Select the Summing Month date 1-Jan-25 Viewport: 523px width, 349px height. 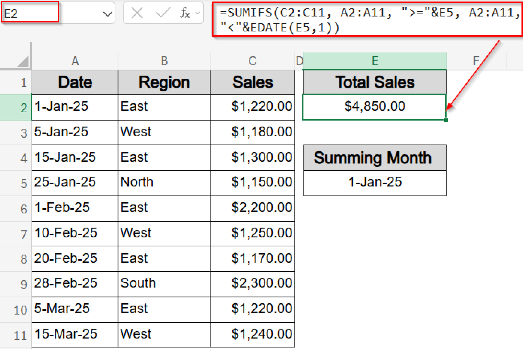pyautogui.click(x=374, y=182)
